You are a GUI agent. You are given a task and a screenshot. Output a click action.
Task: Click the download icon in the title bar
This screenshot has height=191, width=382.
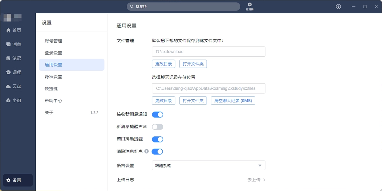click(x=338, y=6)
